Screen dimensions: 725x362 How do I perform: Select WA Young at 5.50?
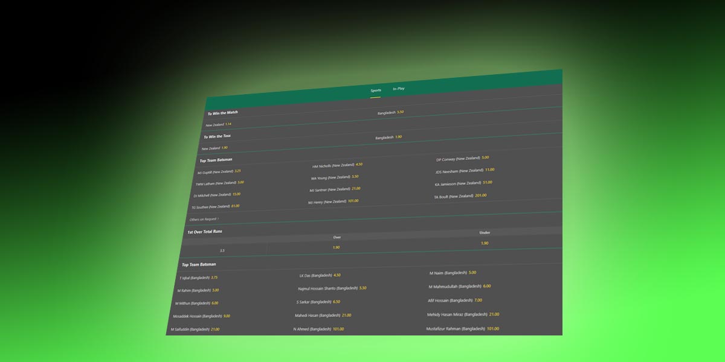point(335,177)
